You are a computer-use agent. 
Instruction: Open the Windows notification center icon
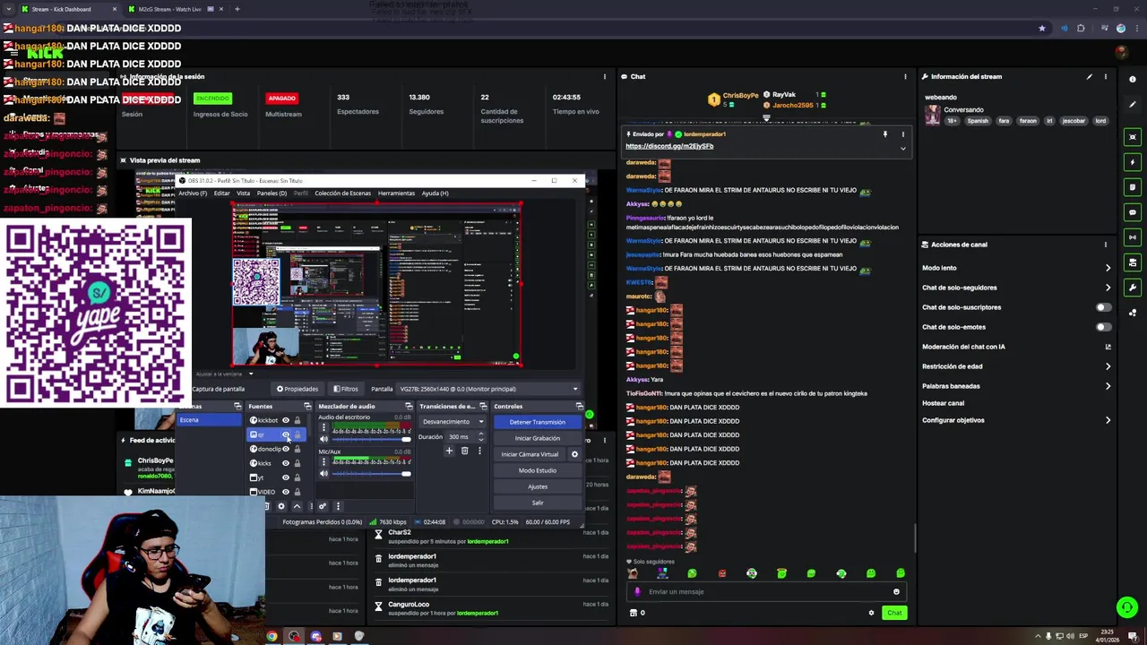tap(1133, 636)
